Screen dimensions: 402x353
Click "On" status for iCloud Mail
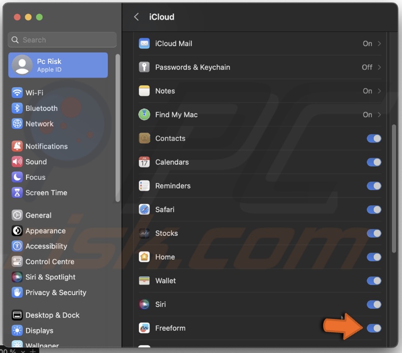(x=367, y=44)
